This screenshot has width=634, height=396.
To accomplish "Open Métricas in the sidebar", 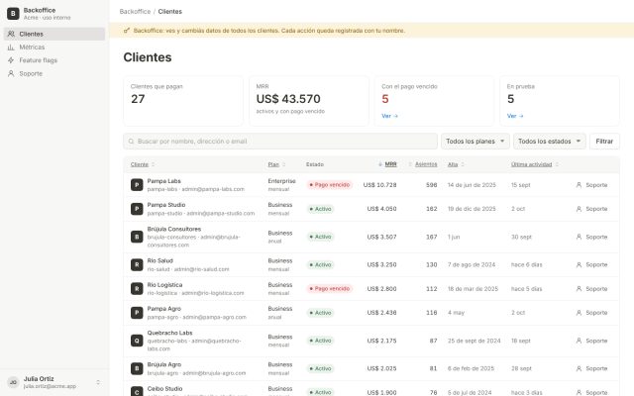I will [x=54, y=48].
